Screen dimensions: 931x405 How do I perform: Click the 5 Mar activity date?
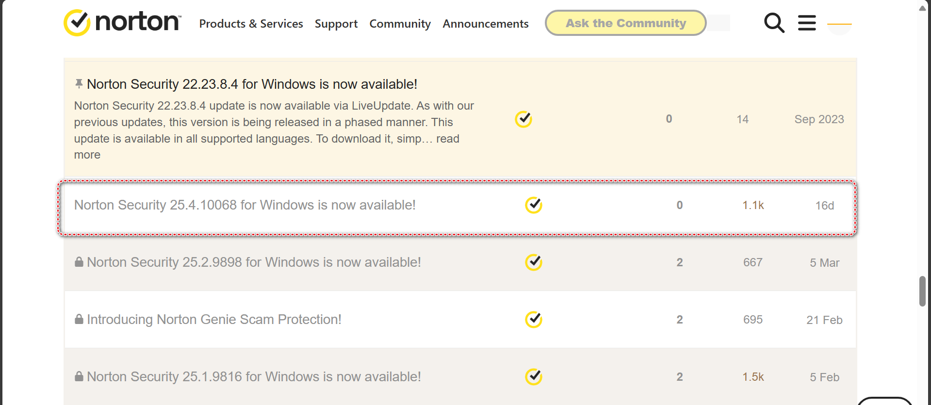824,263
